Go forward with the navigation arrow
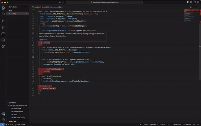Viewport: 201px width, 126px height. [63, 2]
